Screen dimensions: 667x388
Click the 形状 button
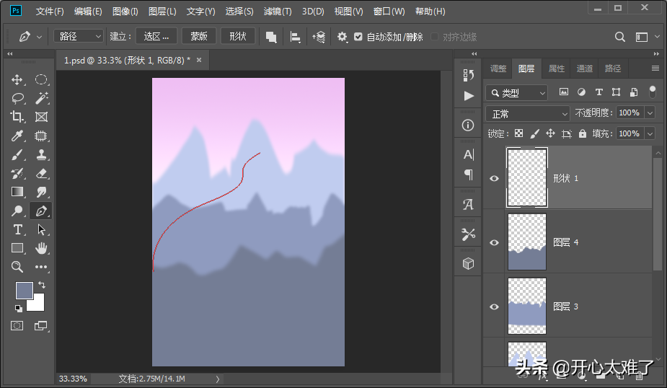pyautogui.click(x=238, y=37)
